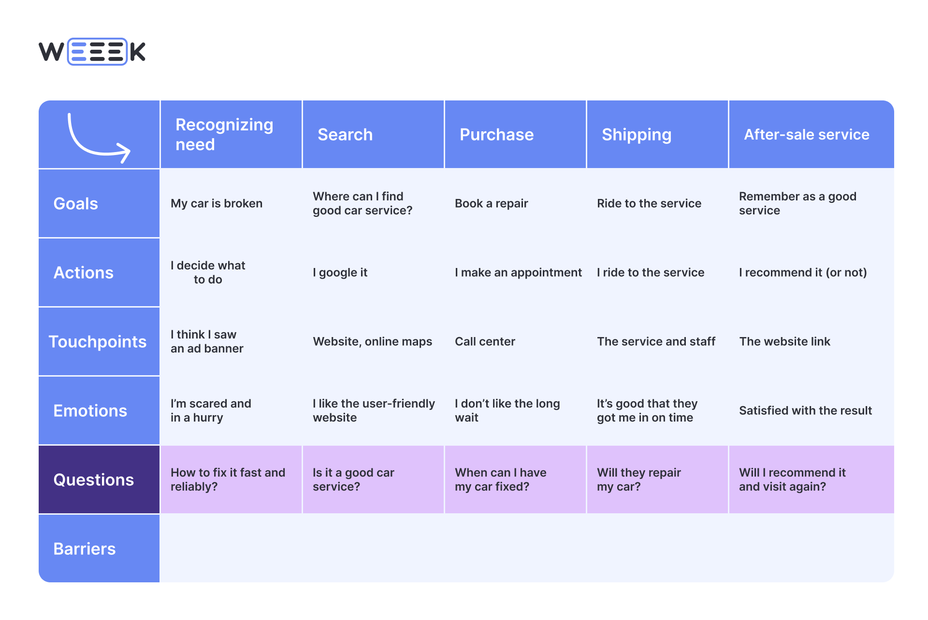Click the curved arrow icon in header
Image resolution: width=928 pixels, height=620 pixels.
[x=99, y=137]
